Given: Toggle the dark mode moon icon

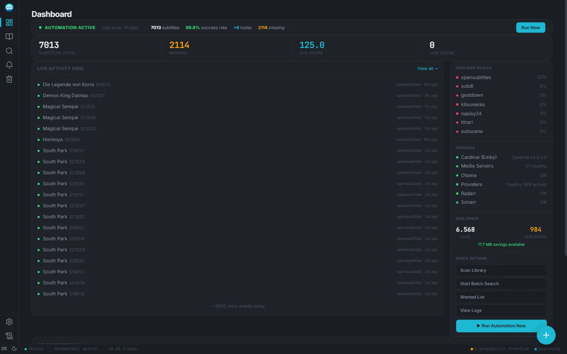Looking at the screenshot, I should 15,348.
